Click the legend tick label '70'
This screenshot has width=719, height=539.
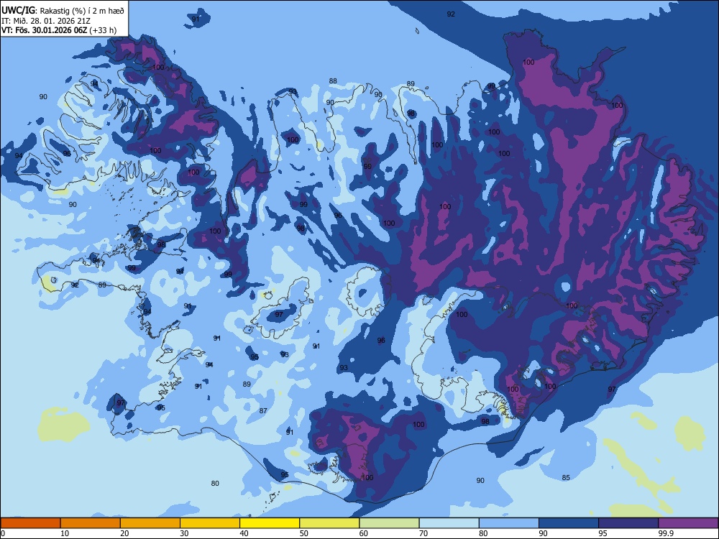(x=423, y=533)
